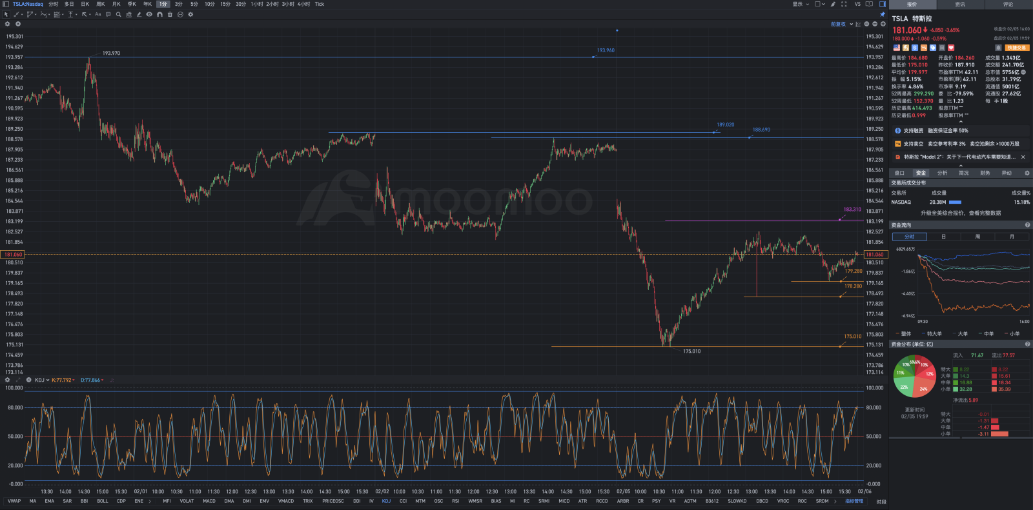Select the highlighter pen drawing tool
The image size is (1033, 510).
click(x=139, y=14)
